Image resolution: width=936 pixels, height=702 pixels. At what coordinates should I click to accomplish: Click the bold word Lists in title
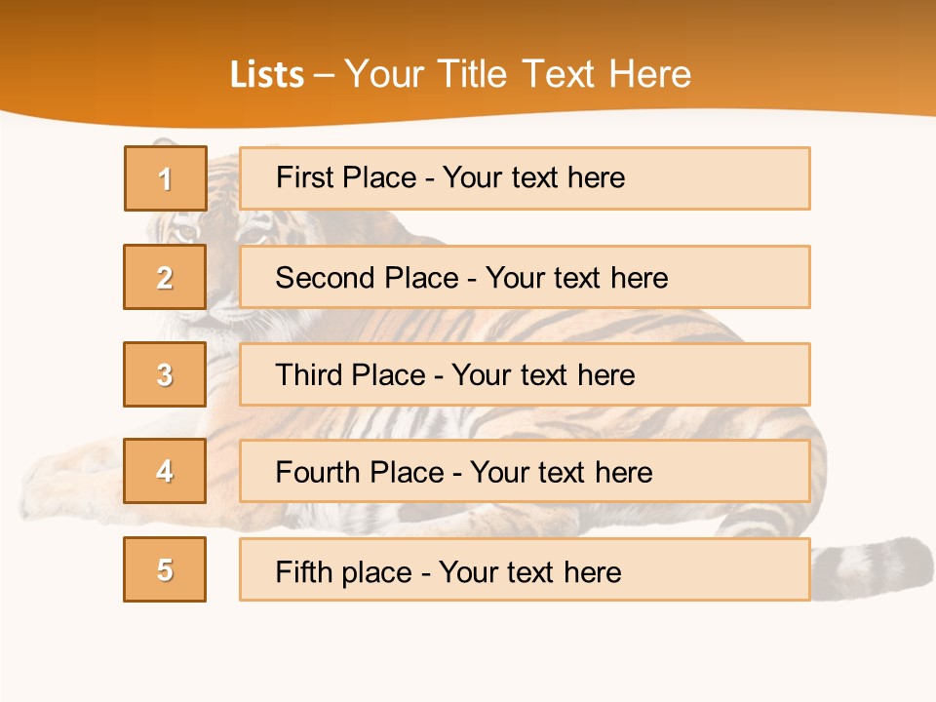coord(267,75)
